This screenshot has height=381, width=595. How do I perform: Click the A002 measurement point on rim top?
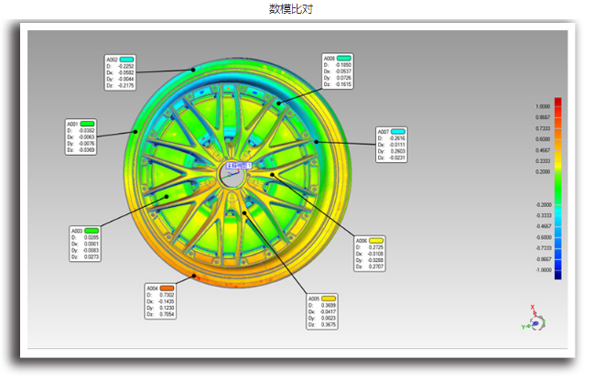tap(193, 70)
